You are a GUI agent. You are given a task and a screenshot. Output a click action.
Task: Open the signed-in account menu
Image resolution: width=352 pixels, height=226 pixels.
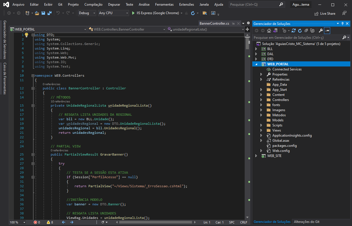coord(301,4)
